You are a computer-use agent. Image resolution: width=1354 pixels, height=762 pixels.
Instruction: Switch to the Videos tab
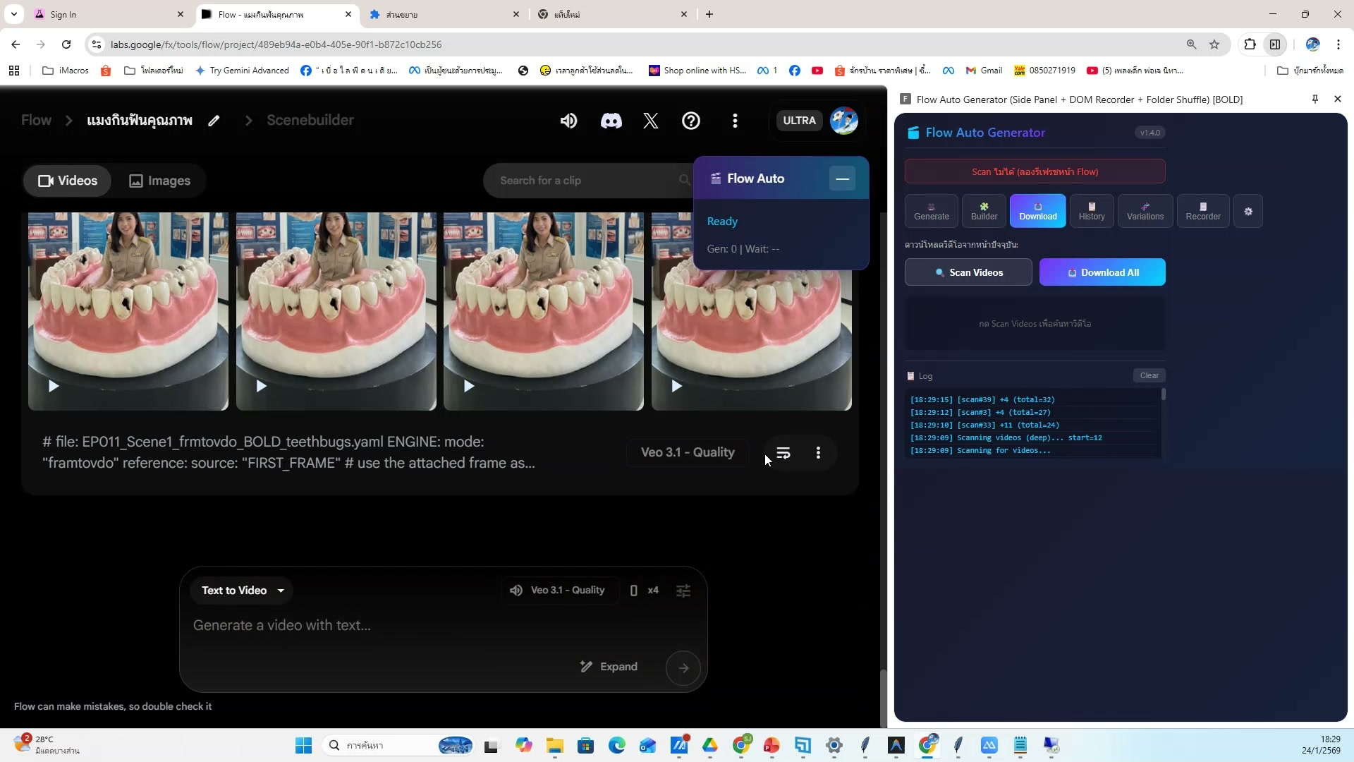67,181
